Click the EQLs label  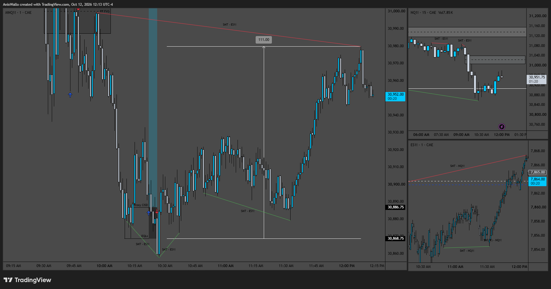point(145,236)
